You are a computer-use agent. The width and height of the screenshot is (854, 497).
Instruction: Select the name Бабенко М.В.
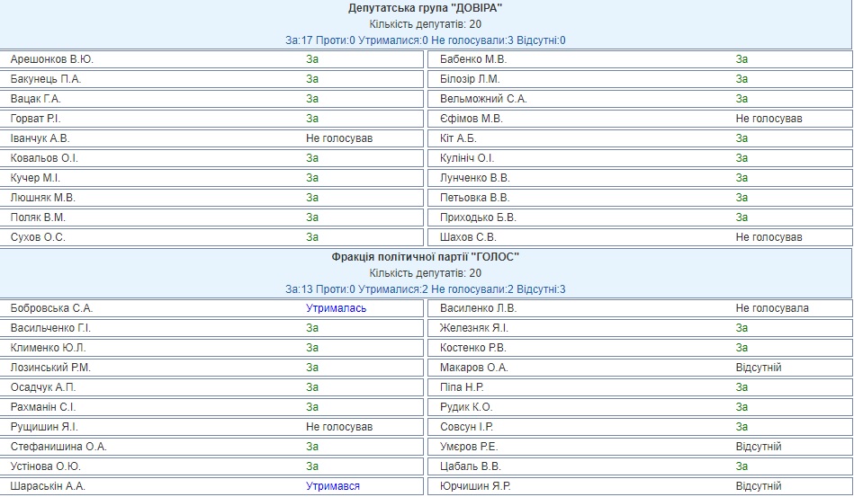point(473,59)
